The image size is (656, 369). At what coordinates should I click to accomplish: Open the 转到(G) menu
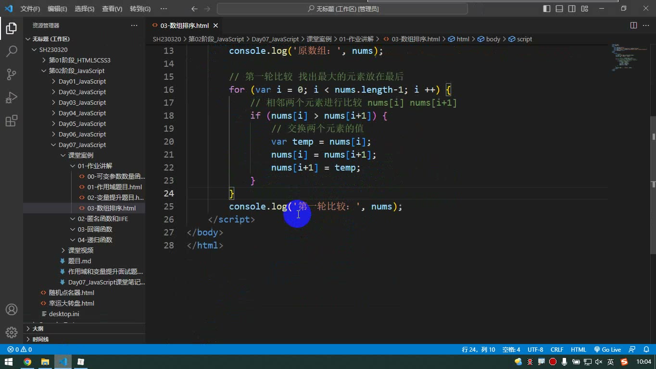140,9
